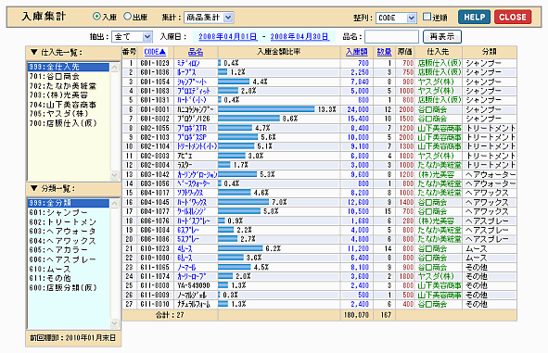Enable the 逆順 checkbox
Image resolution: width=548 pixels, height=353 pixels.
427,17
